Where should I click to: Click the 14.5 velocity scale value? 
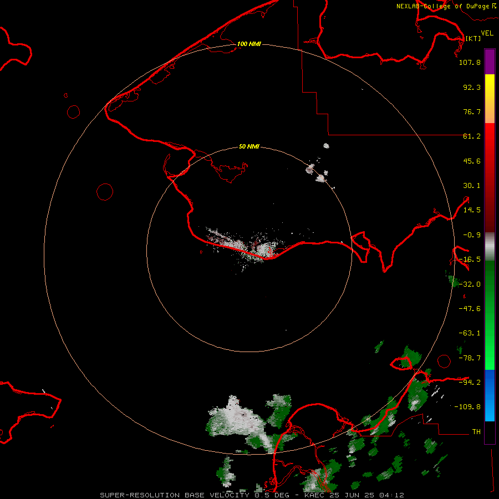(472, 210)
